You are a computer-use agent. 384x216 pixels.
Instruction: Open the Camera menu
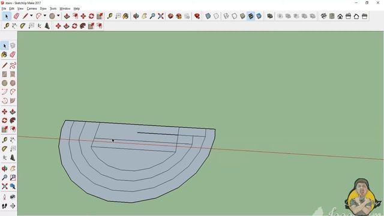[x=32, y=8]
